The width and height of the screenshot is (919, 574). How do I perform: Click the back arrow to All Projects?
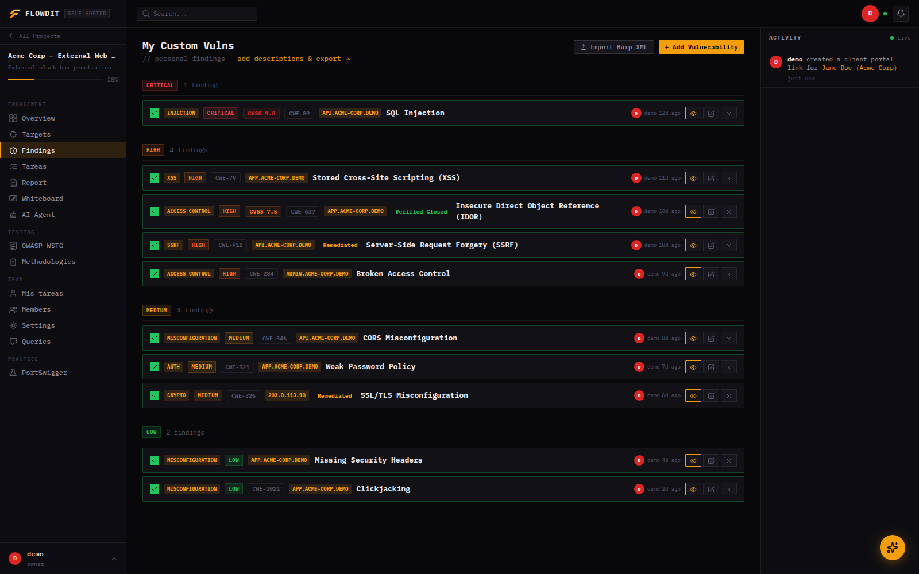click(11, 36)
